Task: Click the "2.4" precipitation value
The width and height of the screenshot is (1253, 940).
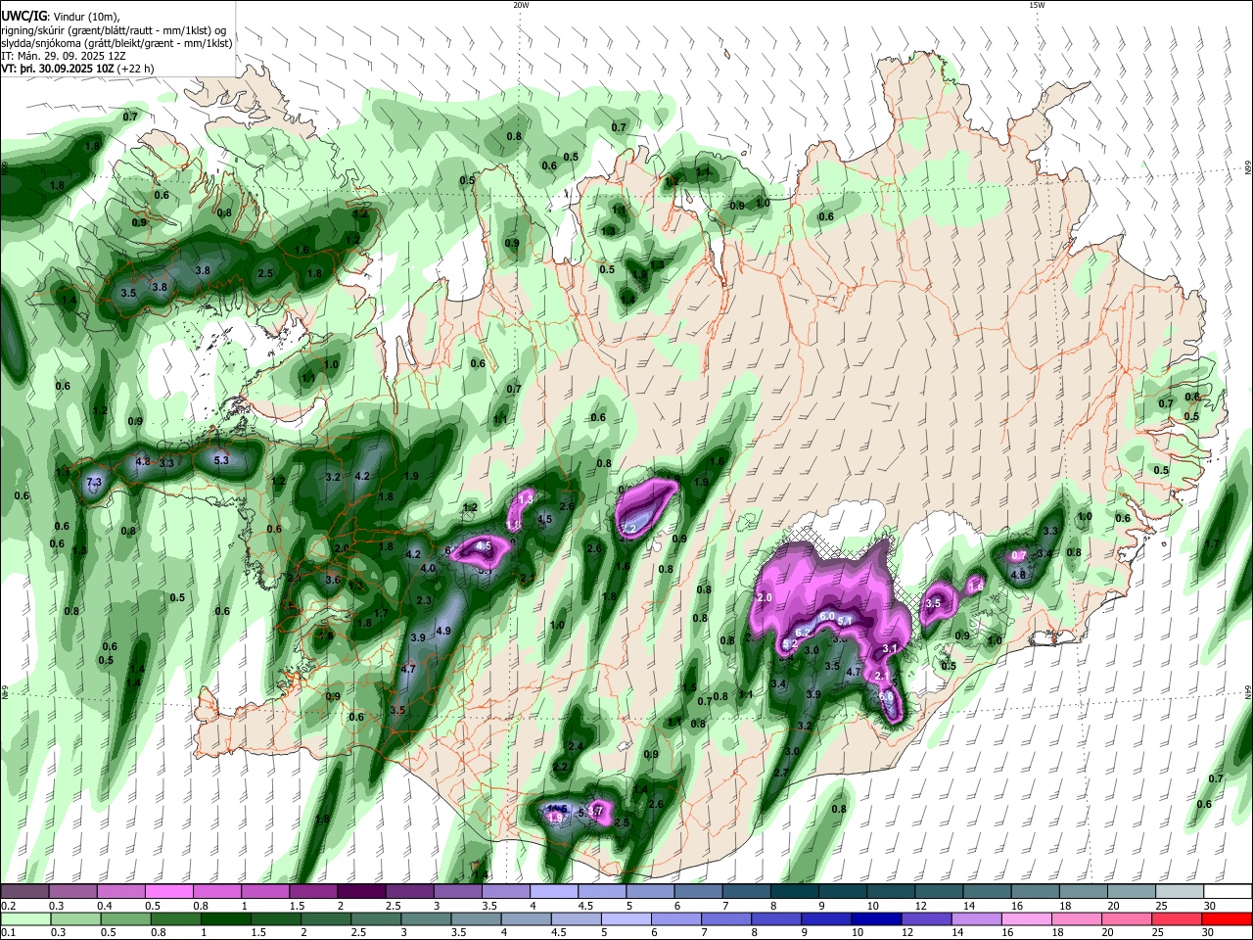Action: click(x=576, y=746)
